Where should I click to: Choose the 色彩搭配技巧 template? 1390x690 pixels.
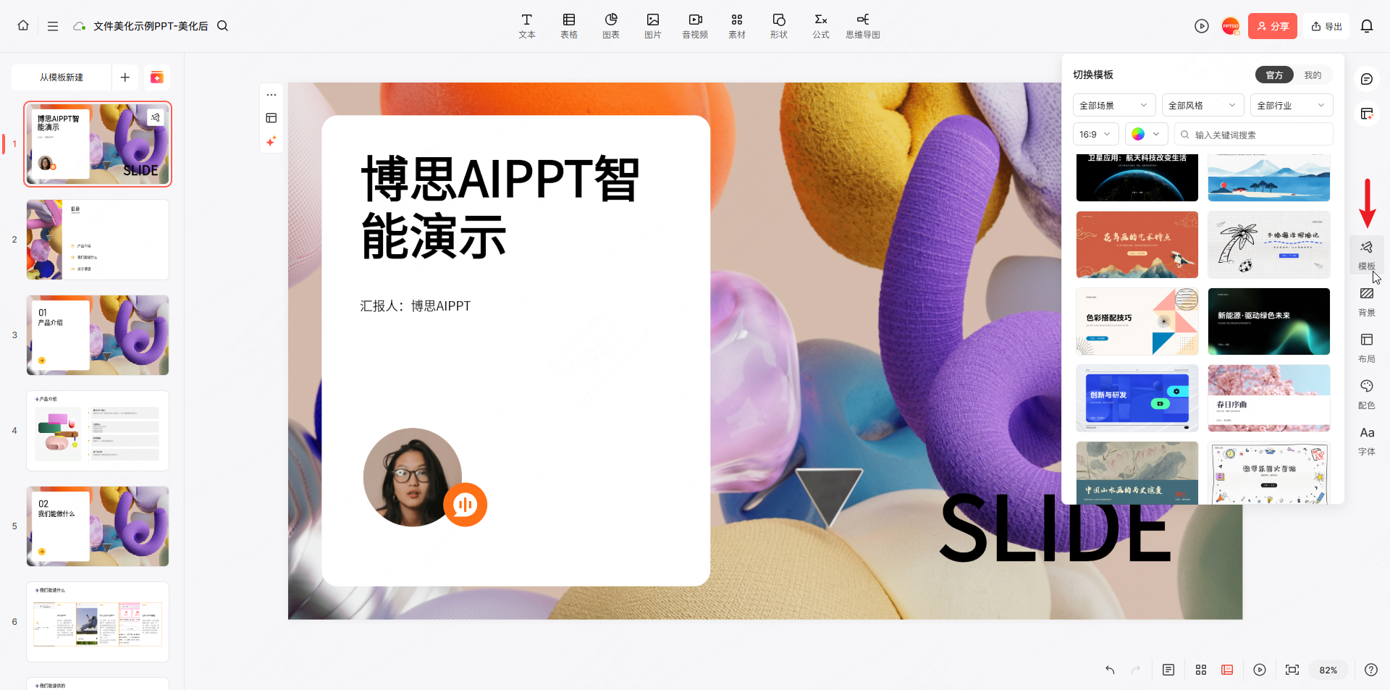[1137, 321]
